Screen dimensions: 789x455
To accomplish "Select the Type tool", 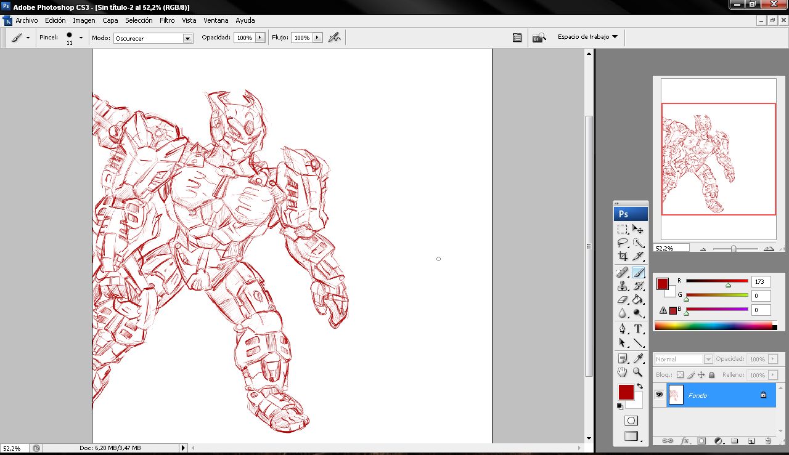I will (x=638, y=329).
